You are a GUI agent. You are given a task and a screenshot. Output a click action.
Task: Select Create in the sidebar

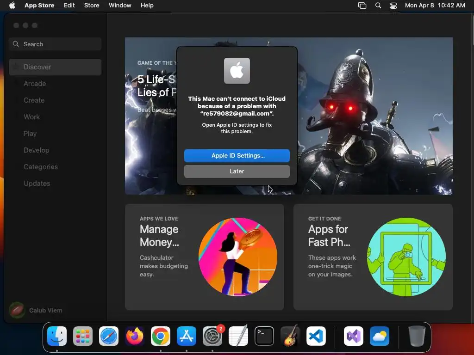[x=55, y=100]
